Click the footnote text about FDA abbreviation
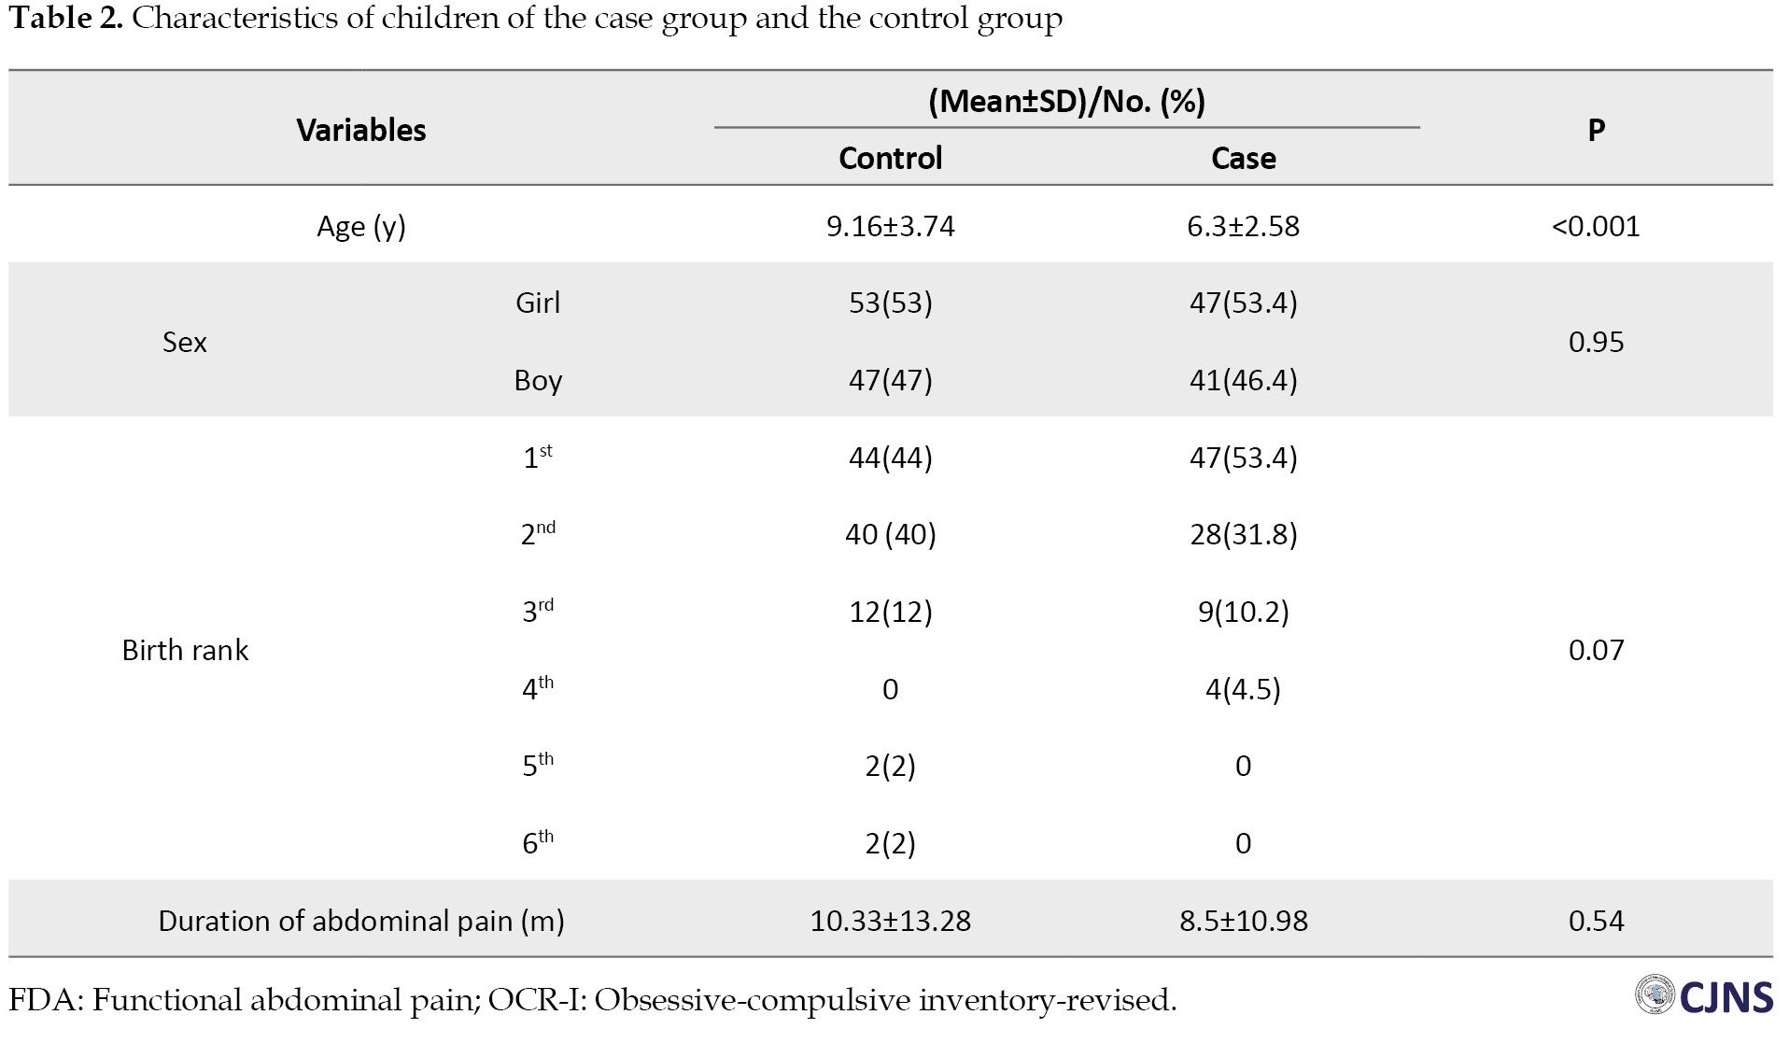The height and width of the screenshot is (1043, 1789). click(x=592, y=1000)
